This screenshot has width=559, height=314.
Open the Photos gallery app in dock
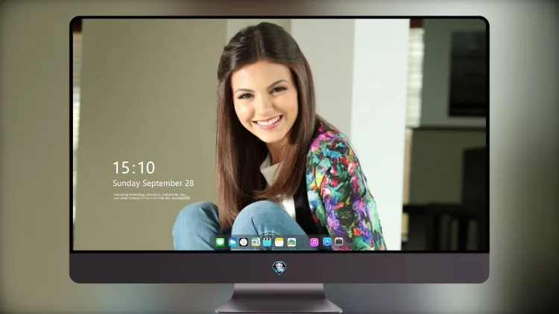pyautogui.click(x=291, y=243)
